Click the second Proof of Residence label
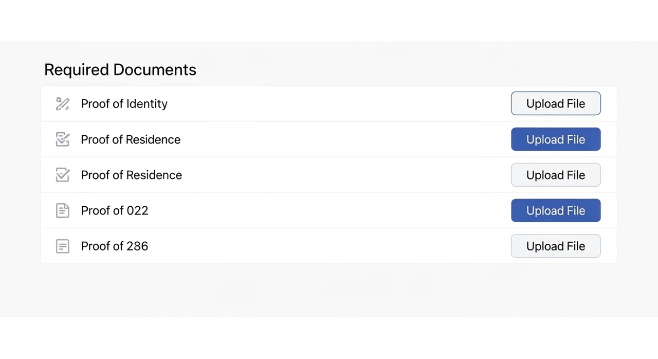658x359 pixels. [x=131, y=175]
